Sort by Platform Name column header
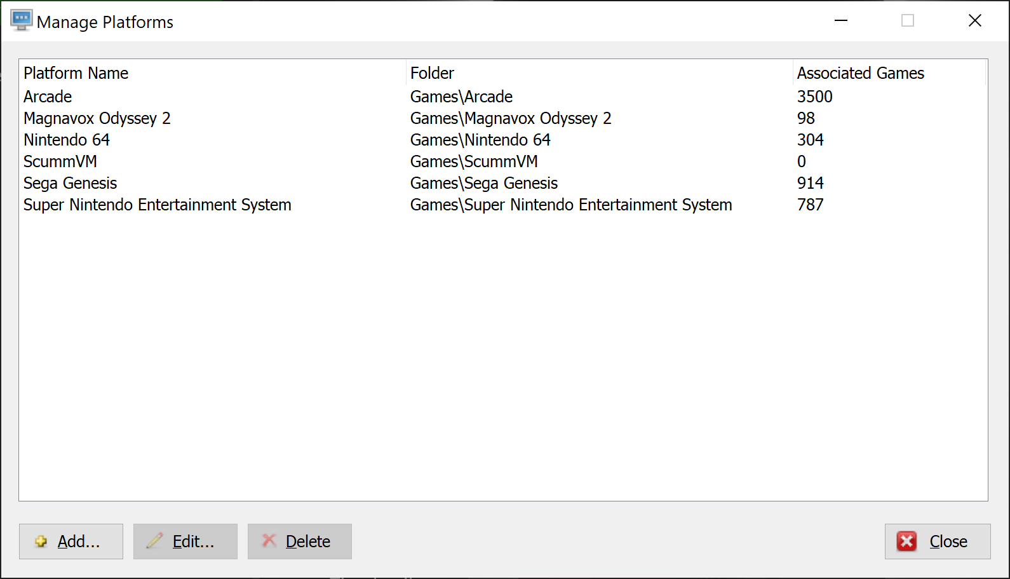Viewport: 1010px width, 579px height. pyautogui.click(x=213, y=73)
